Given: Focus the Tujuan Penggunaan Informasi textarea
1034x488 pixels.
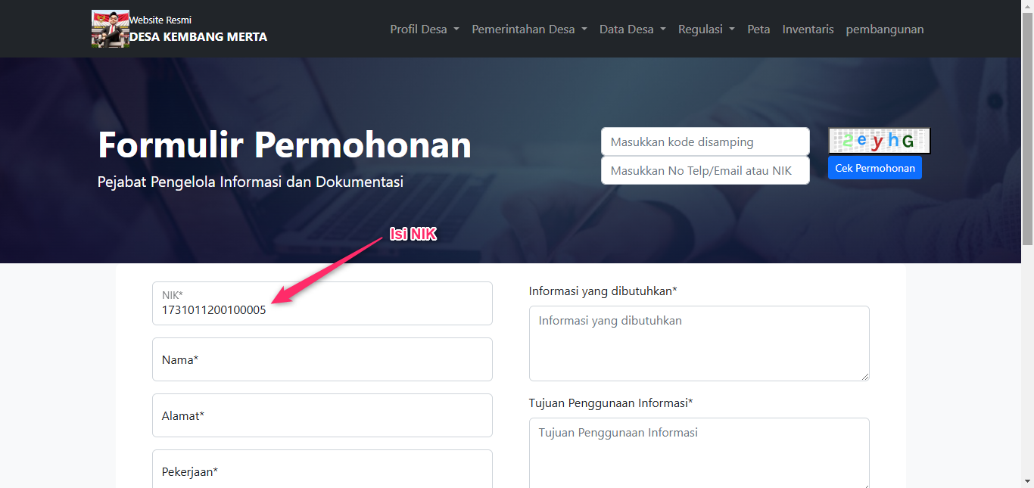Looking at the screenshot, I should click(698, 452).
